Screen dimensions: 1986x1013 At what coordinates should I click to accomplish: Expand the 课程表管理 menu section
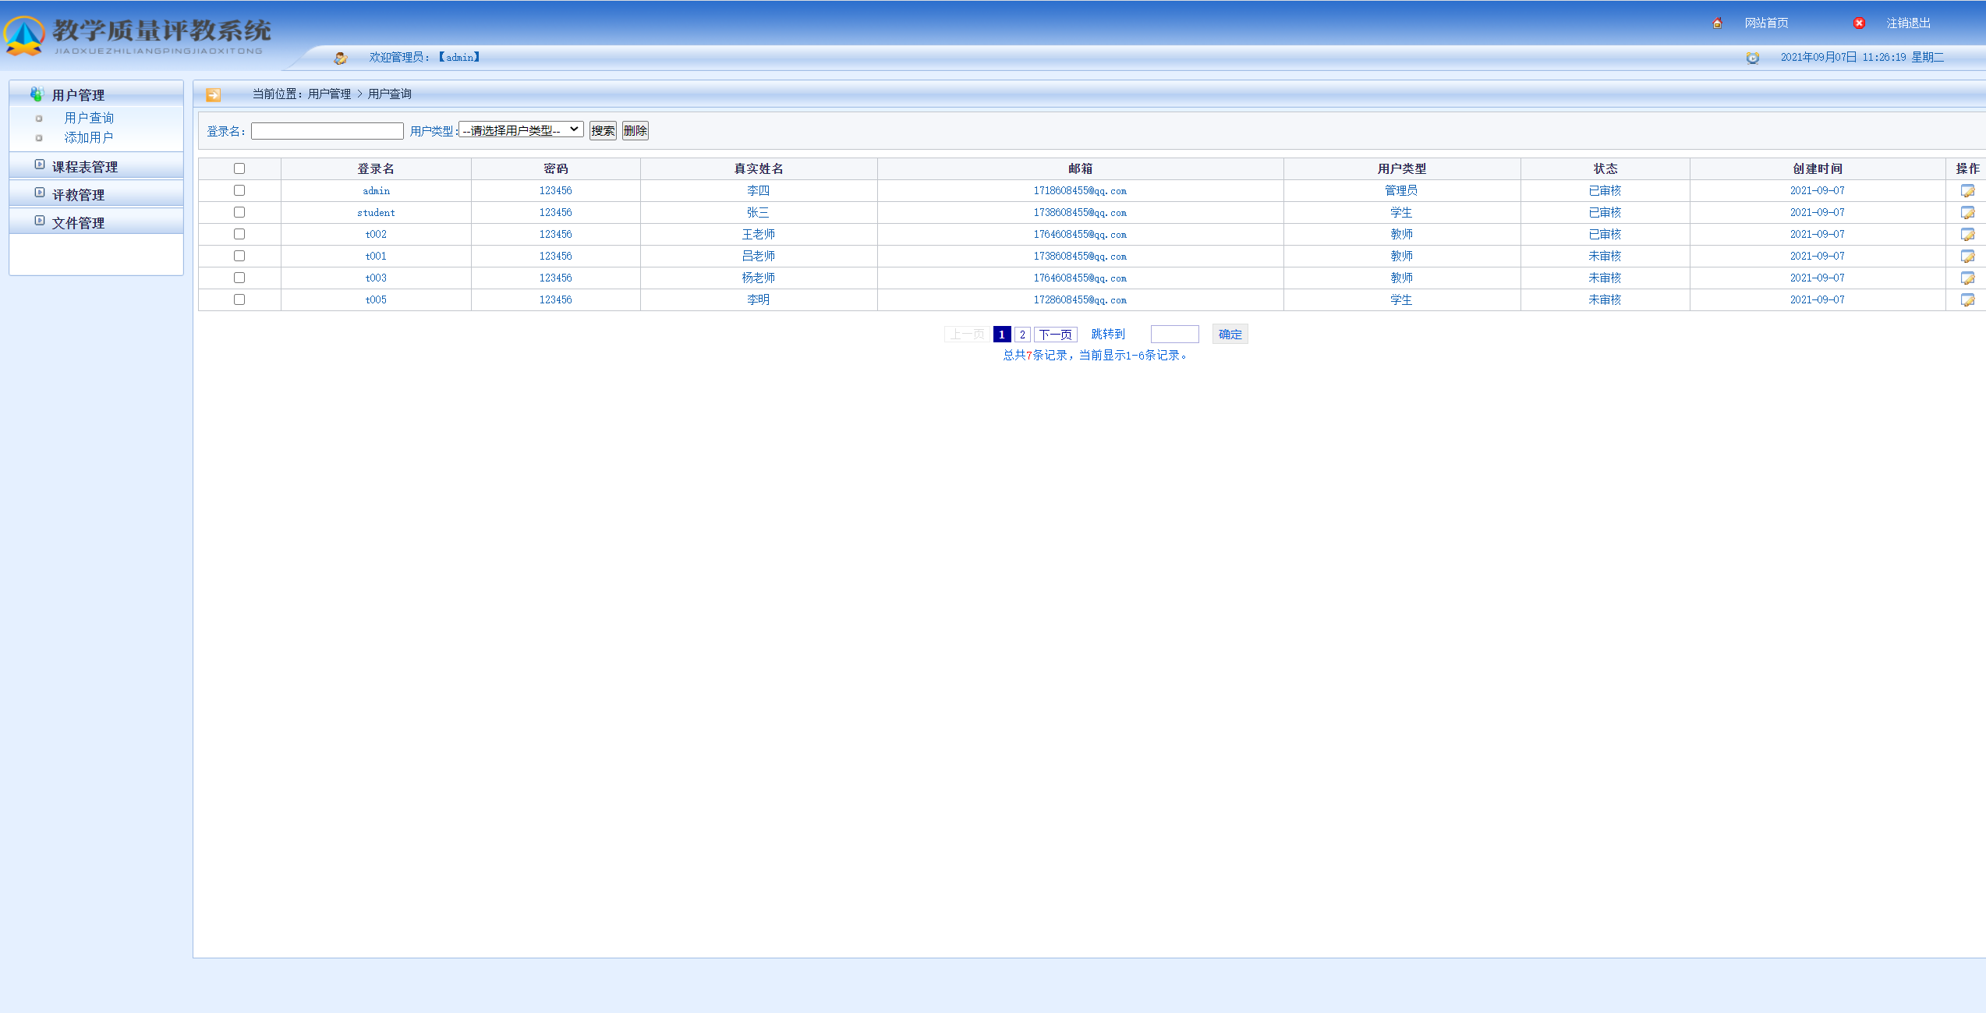pos(84,167)
